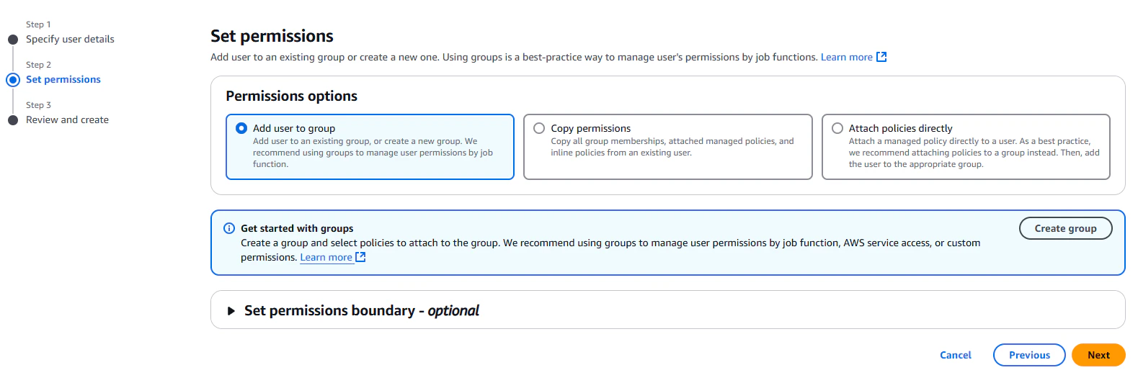The image size is (1138, 383).
Task: Go to Step 3 Review and create
Action: coord(67,120)
